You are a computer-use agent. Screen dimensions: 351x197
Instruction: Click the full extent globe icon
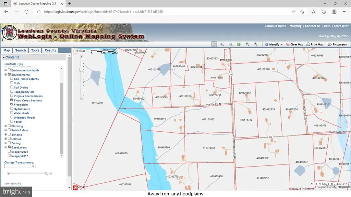click(239, 44)
